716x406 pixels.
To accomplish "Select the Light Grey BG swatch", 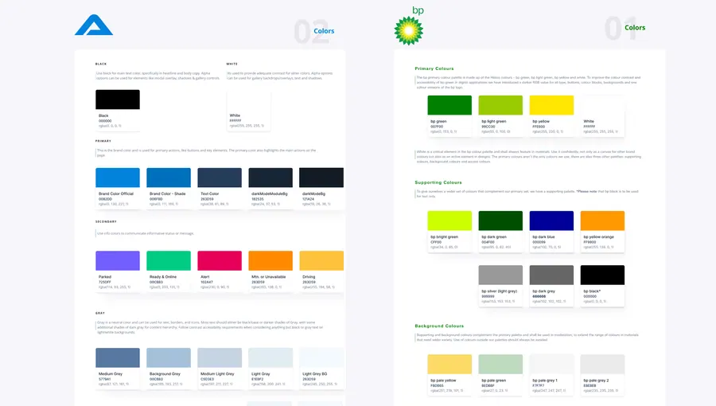I will pyautogui.click(x=321, y=357).
